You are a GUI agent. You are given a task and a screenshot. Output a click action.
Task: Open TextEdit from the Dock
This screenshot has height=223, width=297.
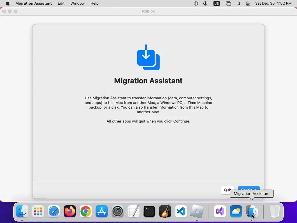[x=133, y=211]
